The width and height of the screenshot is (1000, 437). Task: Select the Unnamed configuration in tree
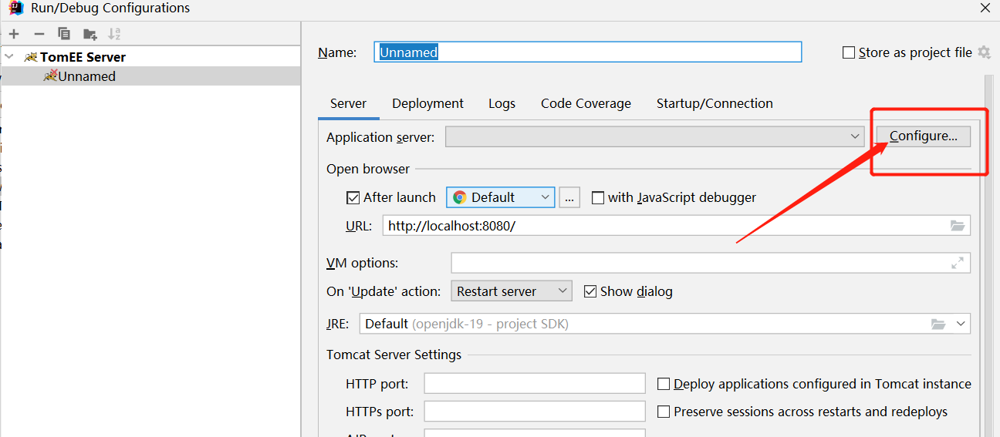pos(150,76)
